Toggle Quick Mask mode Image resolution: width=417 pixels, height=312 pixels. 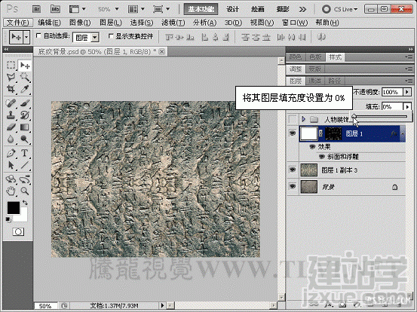pyautogui.click(x=18, y=232)
